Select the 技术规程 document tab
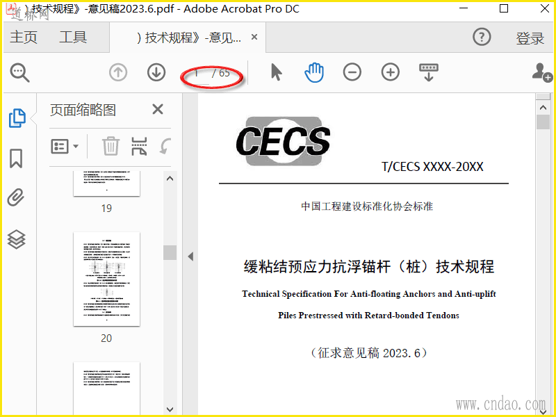This screenshot has height=417, width=556. 188,38
